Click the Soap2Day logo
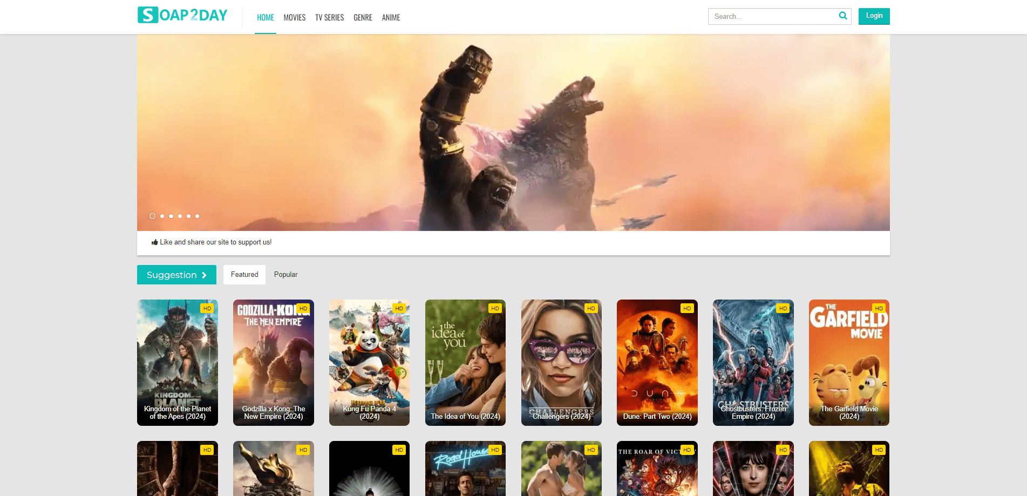 [x=182, y=15]
